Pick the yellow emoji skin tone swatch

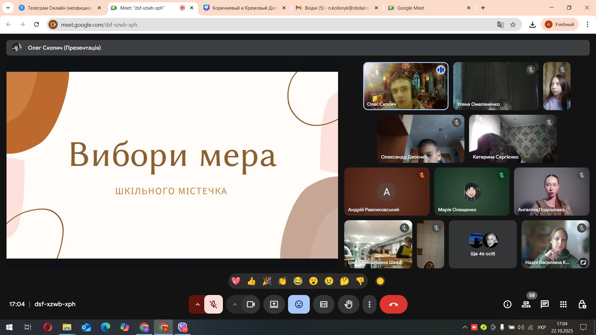click(380, 281)
